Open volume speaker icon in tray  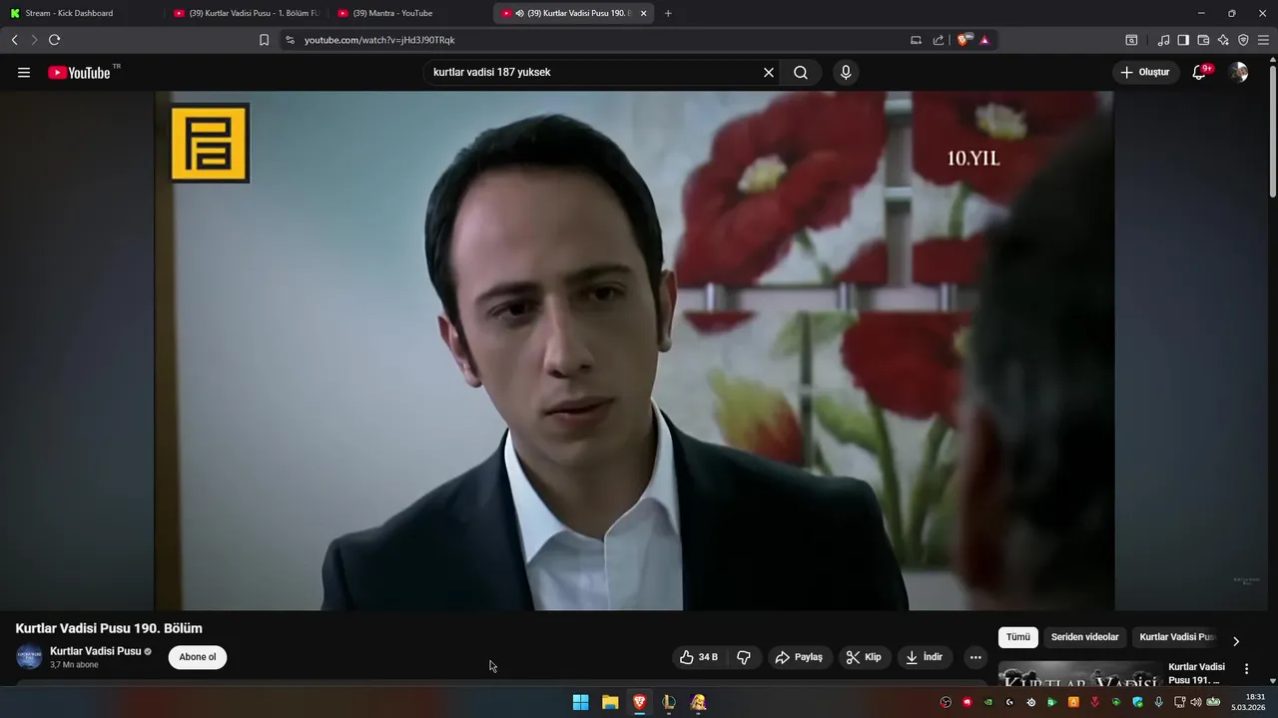pyautogui.click(x=1196, y=702)
